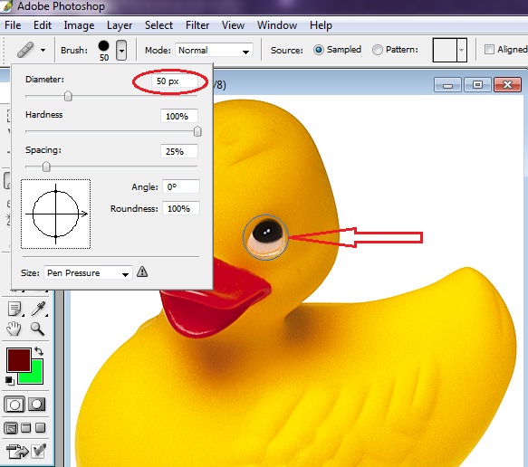Select Standard Screen Mode icon
The height and width of the screenshot is (467, 528).
click(11, 428)
